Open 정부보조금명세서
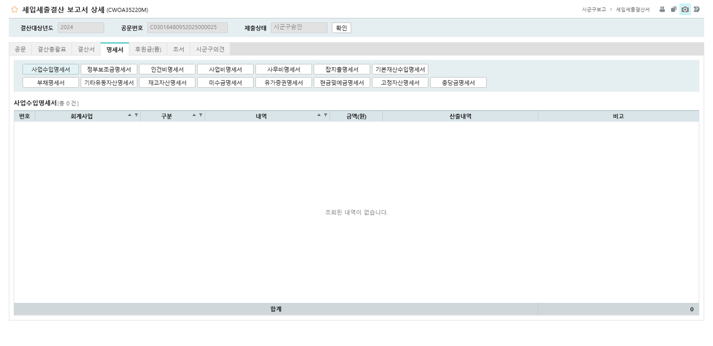 coord(109,69)
